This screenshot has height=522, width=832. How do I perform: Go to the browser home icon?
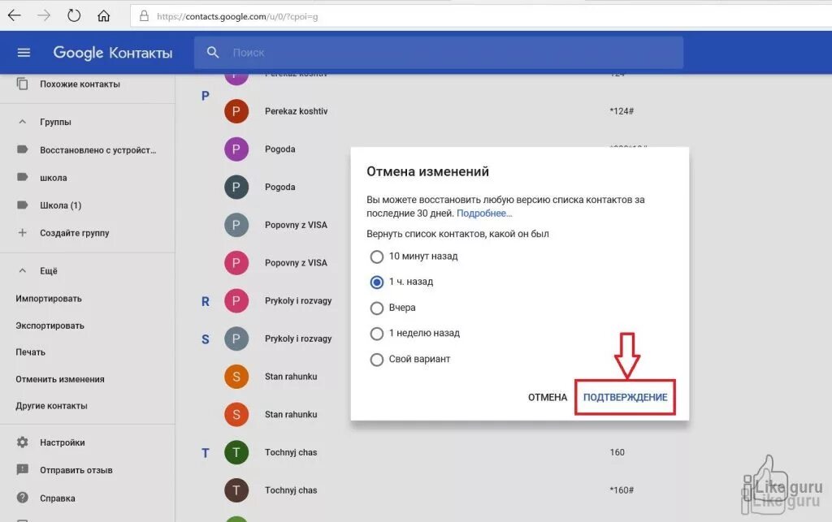[103, 16]
